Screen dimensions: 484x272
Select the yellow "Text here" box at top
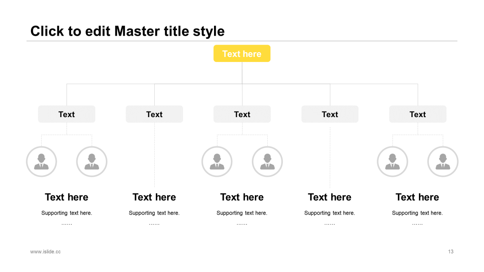coord(242,54)
